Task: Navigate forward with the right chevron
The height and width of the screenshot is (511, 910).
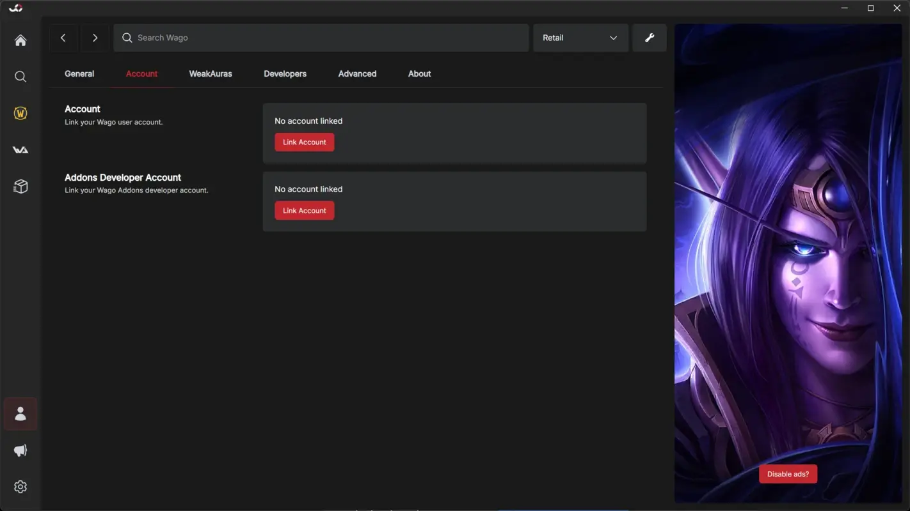Action: 94,38
